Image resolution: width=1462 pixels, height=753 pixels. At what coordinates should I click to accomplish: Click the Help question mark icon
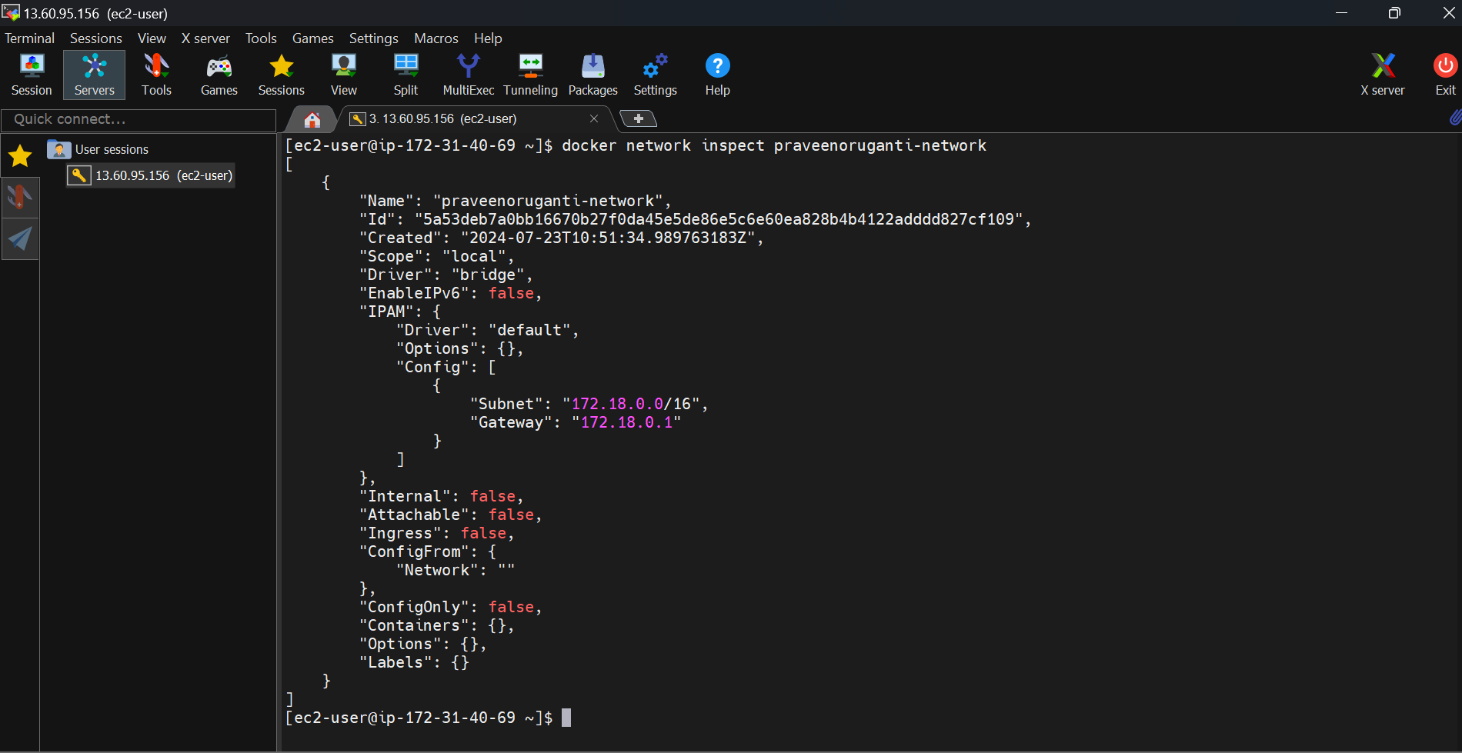coord(717,75)
